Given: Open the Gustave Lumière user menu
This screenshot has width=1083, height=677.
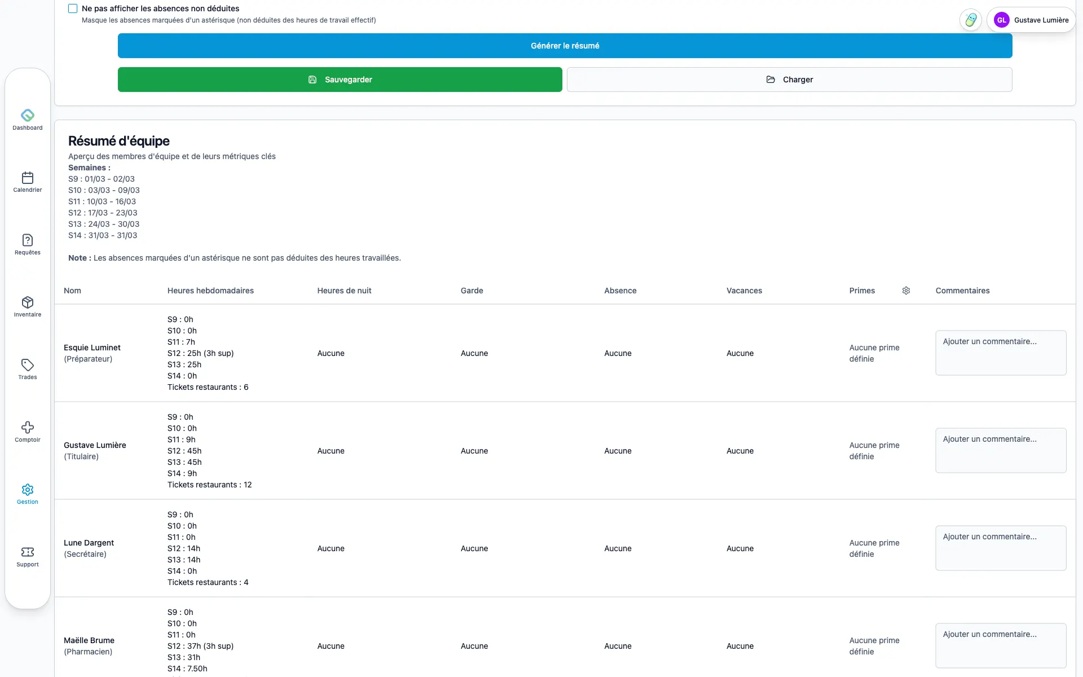Looking at the screenshot, I should click(1041, 20).
